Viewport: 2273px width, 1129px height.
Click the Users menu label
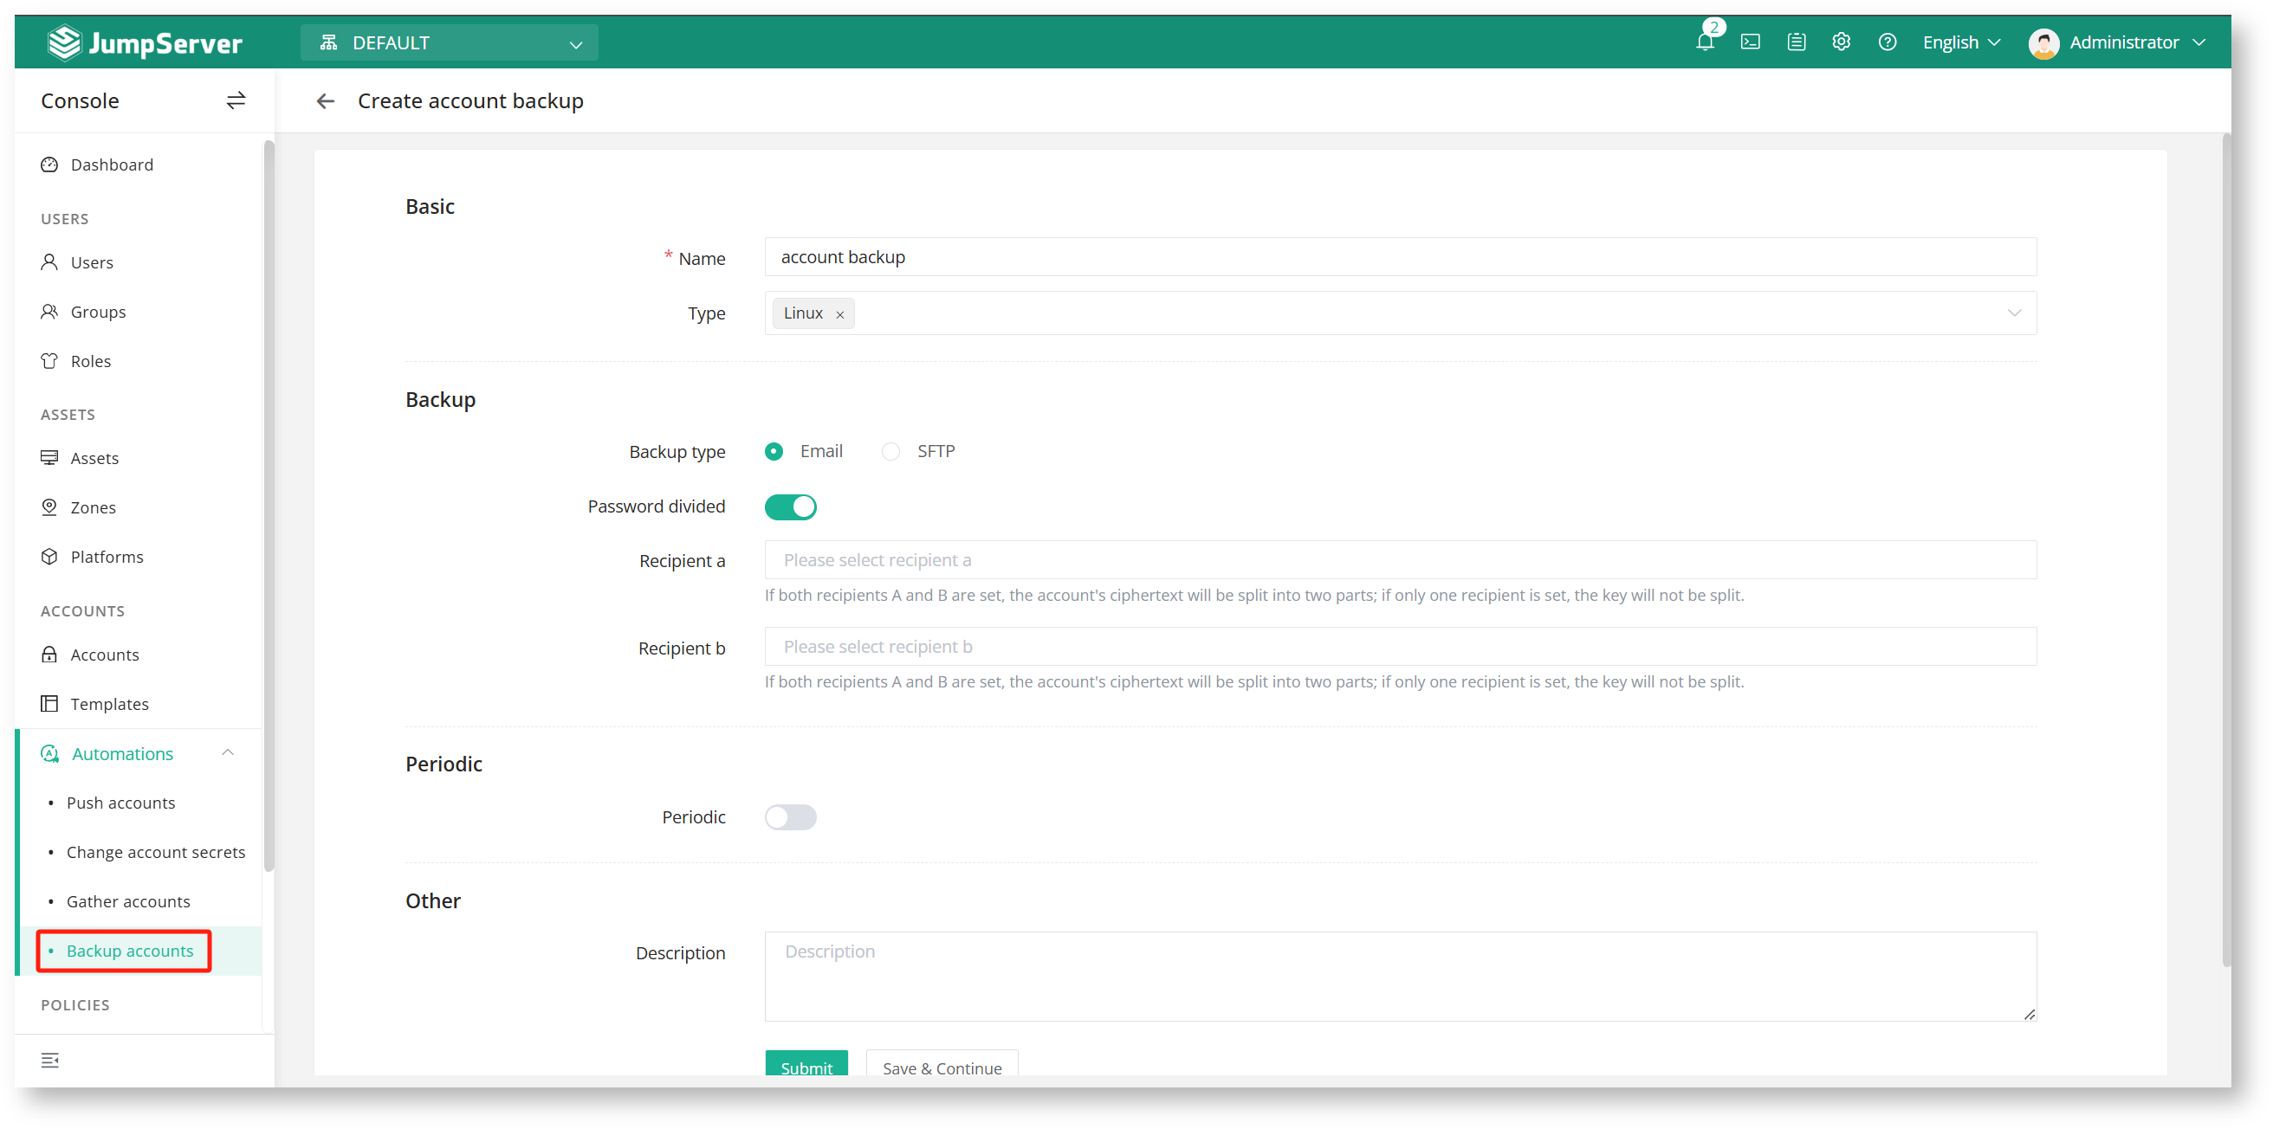click(92, 262)
